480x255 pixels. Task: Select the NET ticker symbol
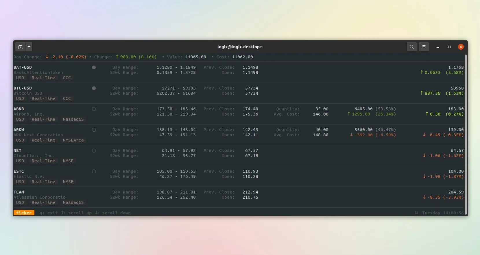[17, 151]
